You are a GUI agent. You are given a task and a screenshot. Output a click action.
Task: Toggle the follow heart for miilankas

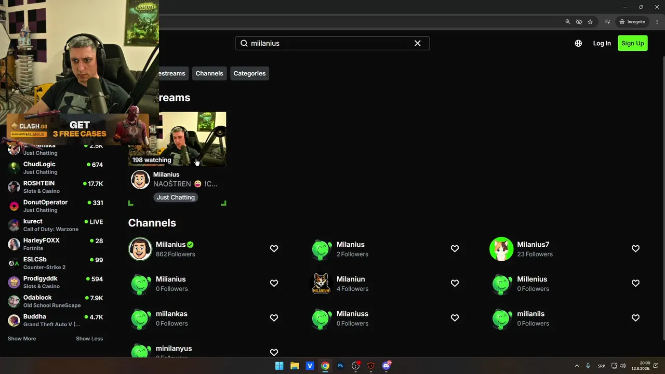click(274, 318)
